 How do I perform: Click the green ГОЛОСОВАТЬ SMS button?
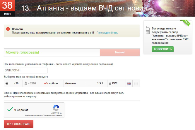tap(163, 49)
